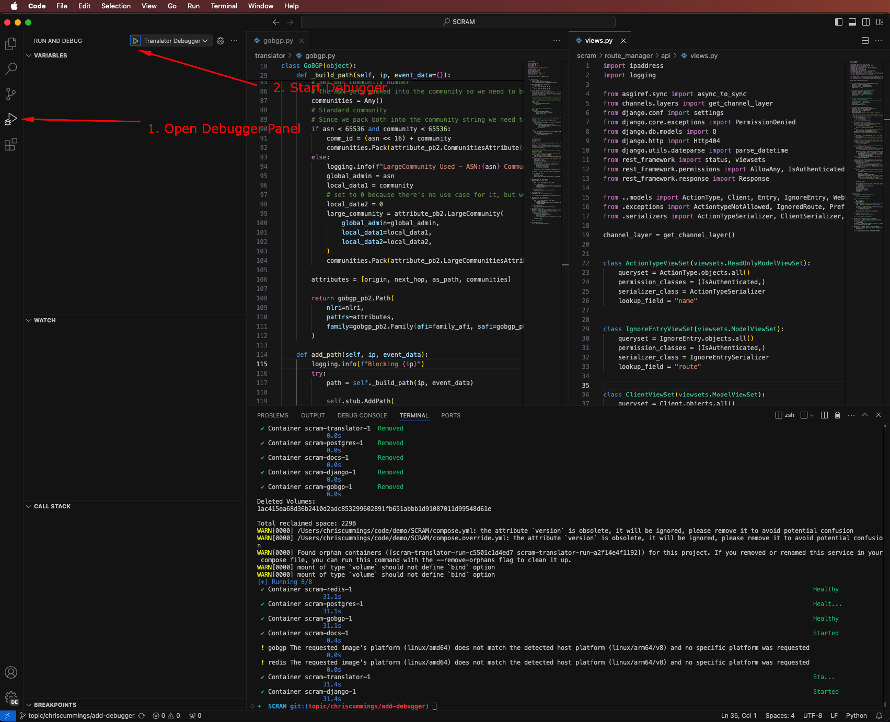Image resolution: width=890 pixels, height=722 pixels.
Task: Open the Translator Debugger configuration dropdown
Action: coord(176,41)
